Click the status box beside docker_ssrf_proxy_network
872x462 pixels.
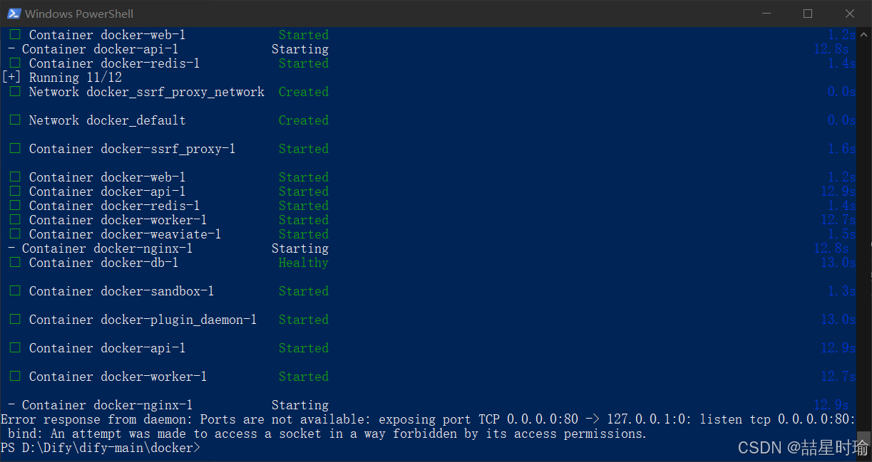15,92
